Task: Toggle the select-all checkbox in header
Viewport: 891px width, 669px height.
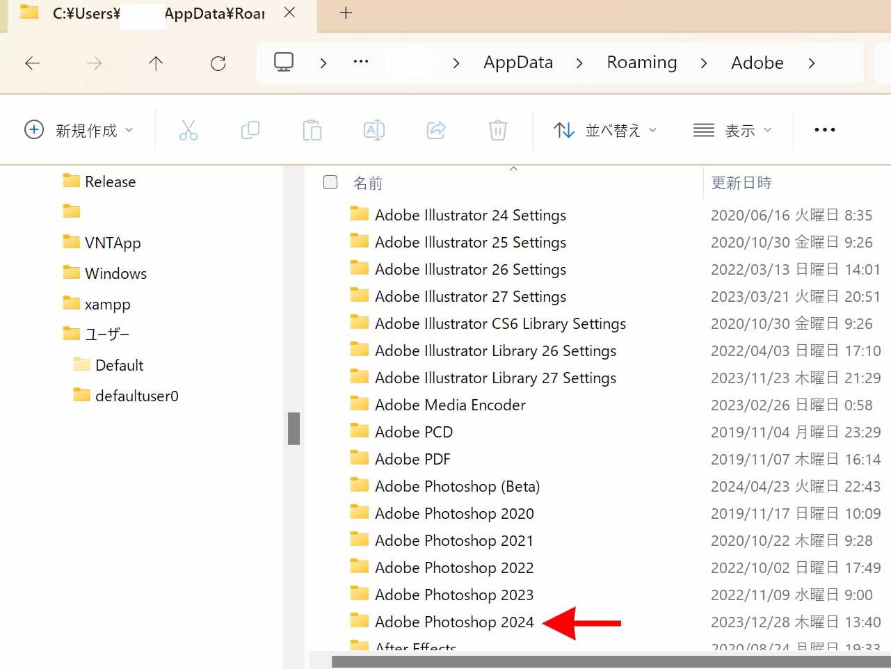Action: coord(330,182)
